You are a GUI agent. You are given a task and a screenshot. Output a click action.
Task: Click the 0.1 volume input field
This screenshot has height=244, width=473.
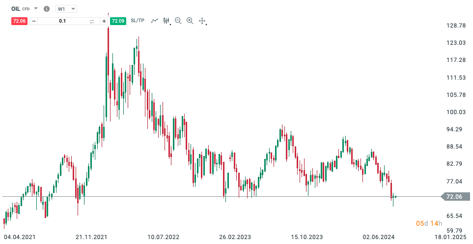(62, 21)
